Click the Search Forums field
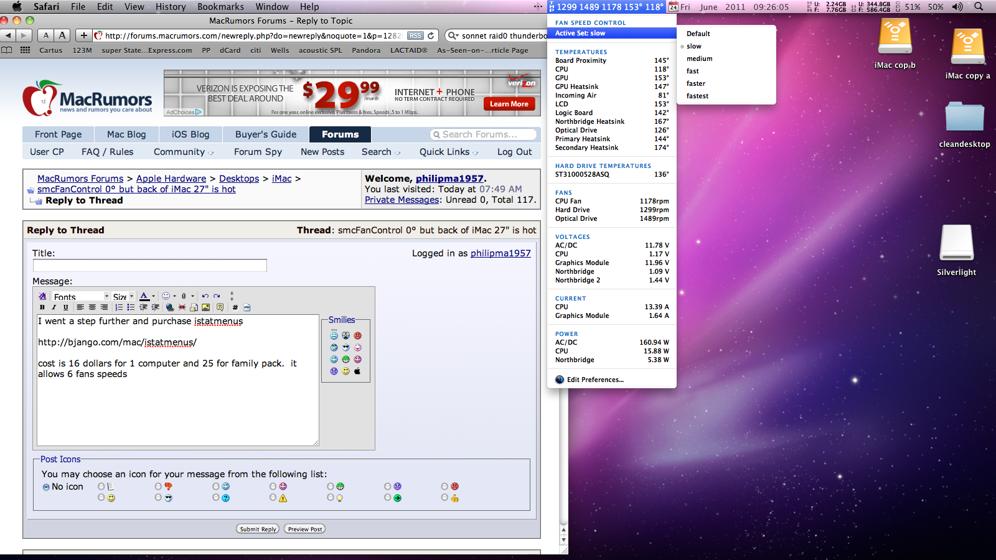The height and width of the screenshot is (560, 996). click(483, 134)
